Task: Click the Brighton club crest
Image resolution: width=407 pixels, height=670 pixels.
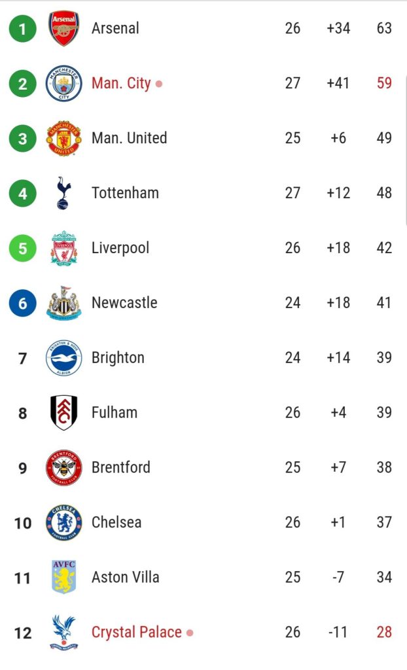Action: point(62,358)
